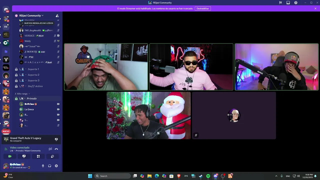Open Steam from the taskbar
The width and height of the screenshot is (320, 180).
201,176
